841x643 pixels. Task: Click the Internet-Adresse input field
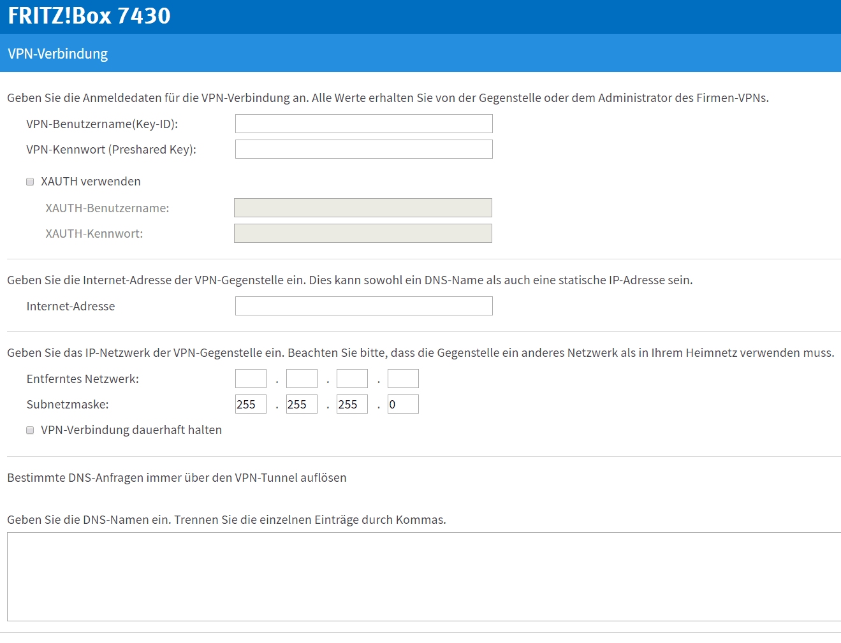363,306
